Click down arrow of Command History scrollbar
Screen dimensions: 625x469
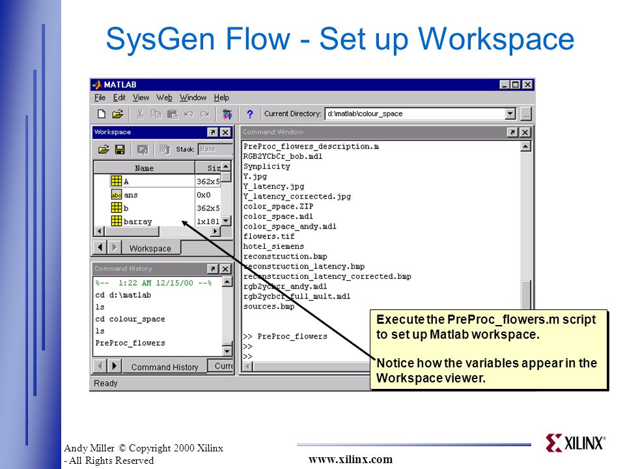click(227, 351)
